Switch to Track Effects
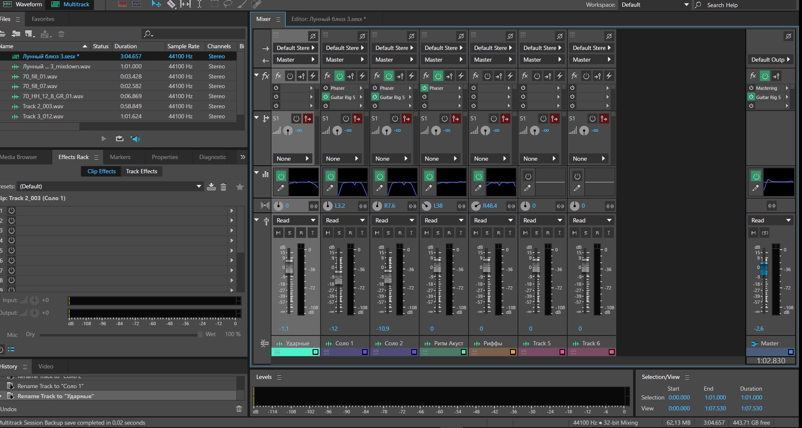This screenshot has height=428, width=802. point(142,171)
